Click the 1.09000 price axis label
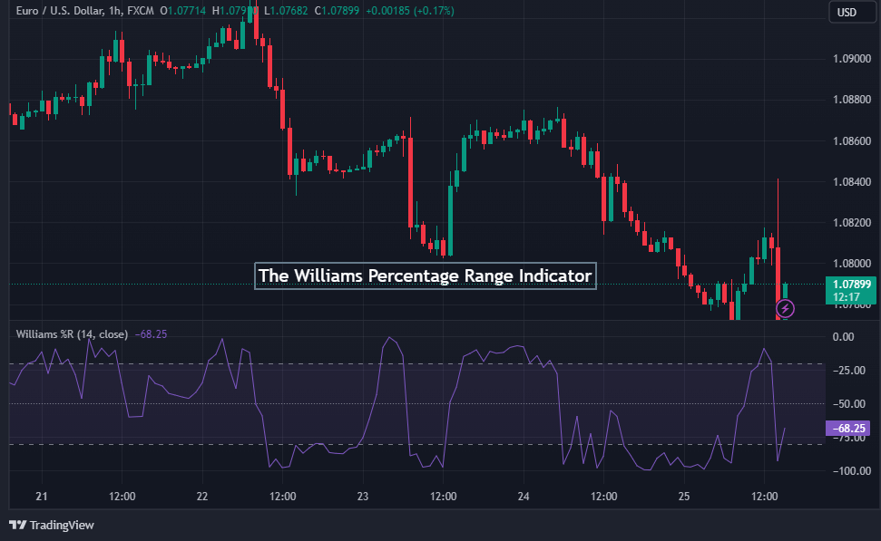The width and height of the screenshot is (881, 541). tap(852, 58)
